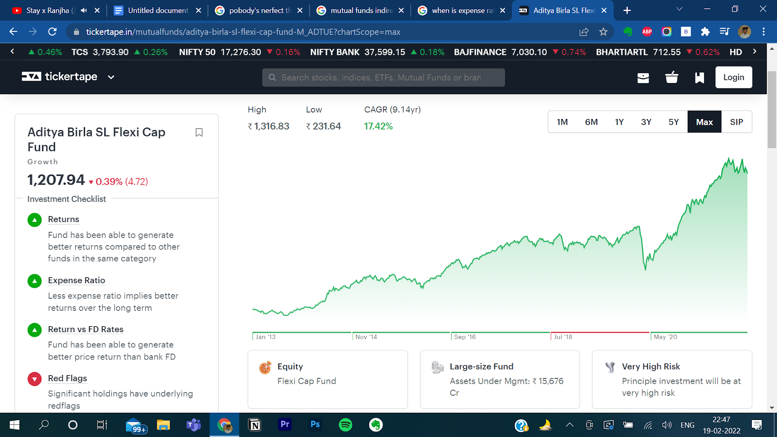Open the Evernote browser extension
The image size is (777, 437).
[628, 32]
